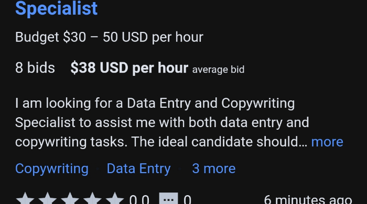Click the review count beside the comment icon

[187, 200]
